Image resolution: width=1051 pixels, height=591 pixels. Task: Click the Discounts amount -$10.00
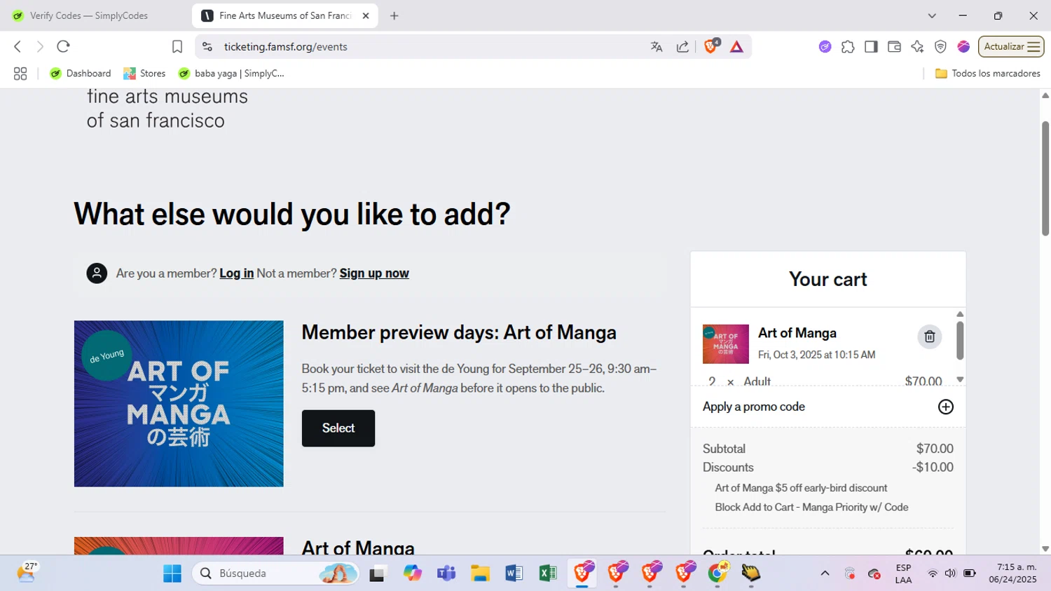coord(933,468)
